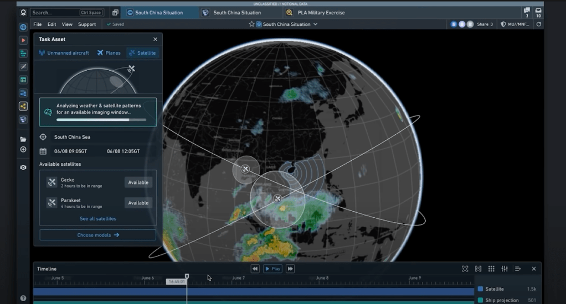Open the camera snapshot tool in the sidebar
The height and width of the screenshot is (304, 566).
click(23, 167)
